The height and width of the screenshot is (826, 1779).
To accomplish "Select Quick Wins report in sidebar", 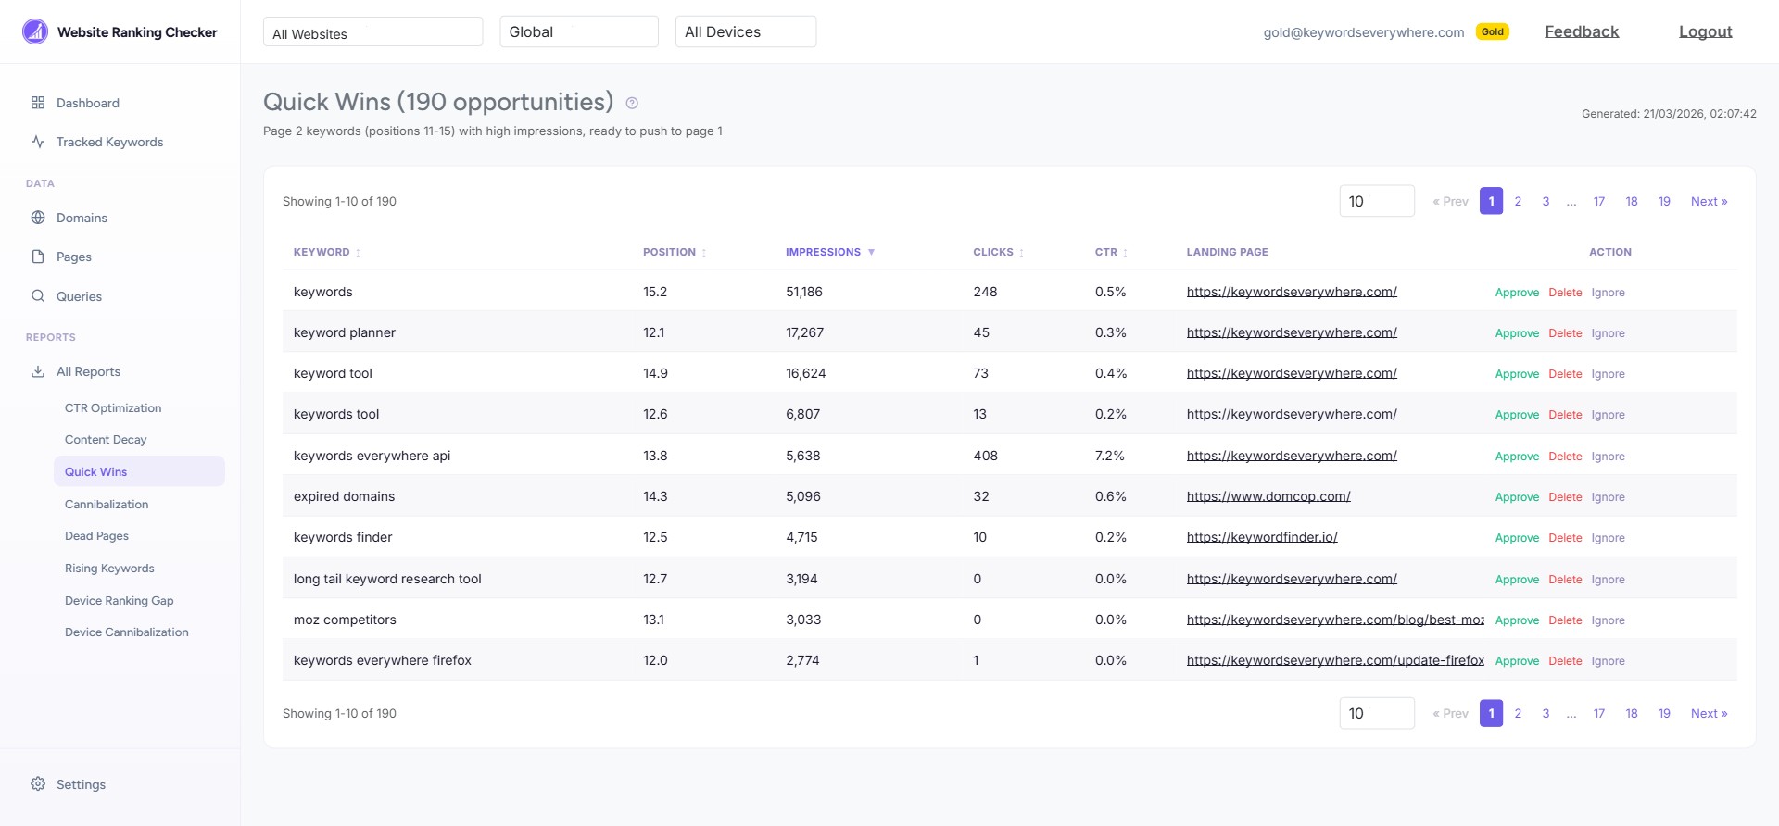I will tap(139, 471).
